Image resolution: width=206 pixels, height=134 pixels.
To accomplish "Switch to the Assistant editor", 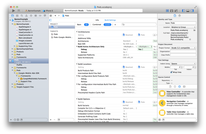I will [x=171, y=11].
